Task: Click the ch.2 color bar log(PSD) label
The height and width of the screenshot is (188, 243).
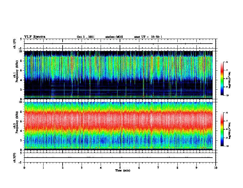Action: point(229,131)
